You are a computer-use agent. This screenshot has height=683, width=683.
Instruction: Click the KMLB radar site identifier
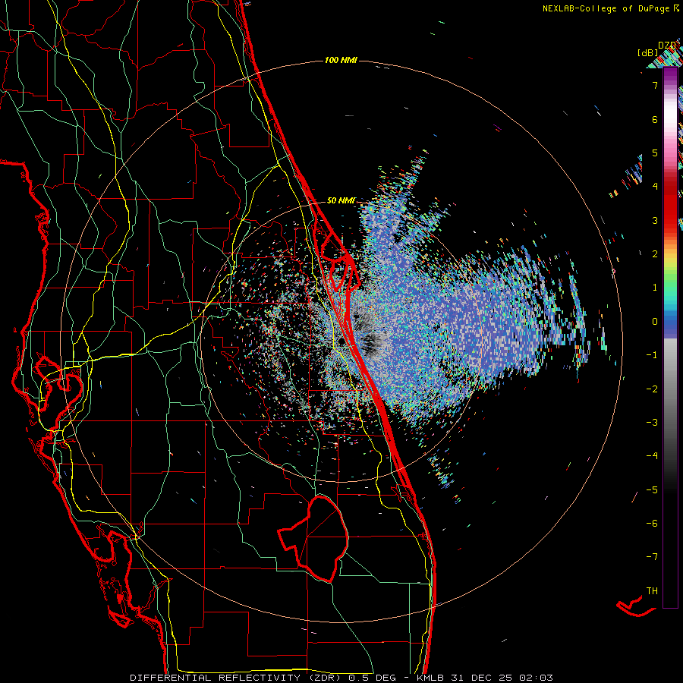point(430,678)
